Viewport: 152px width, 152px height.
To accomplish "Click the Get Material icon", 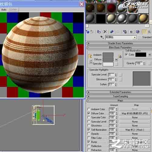I will pyautogui.click(x=88, y=32).
